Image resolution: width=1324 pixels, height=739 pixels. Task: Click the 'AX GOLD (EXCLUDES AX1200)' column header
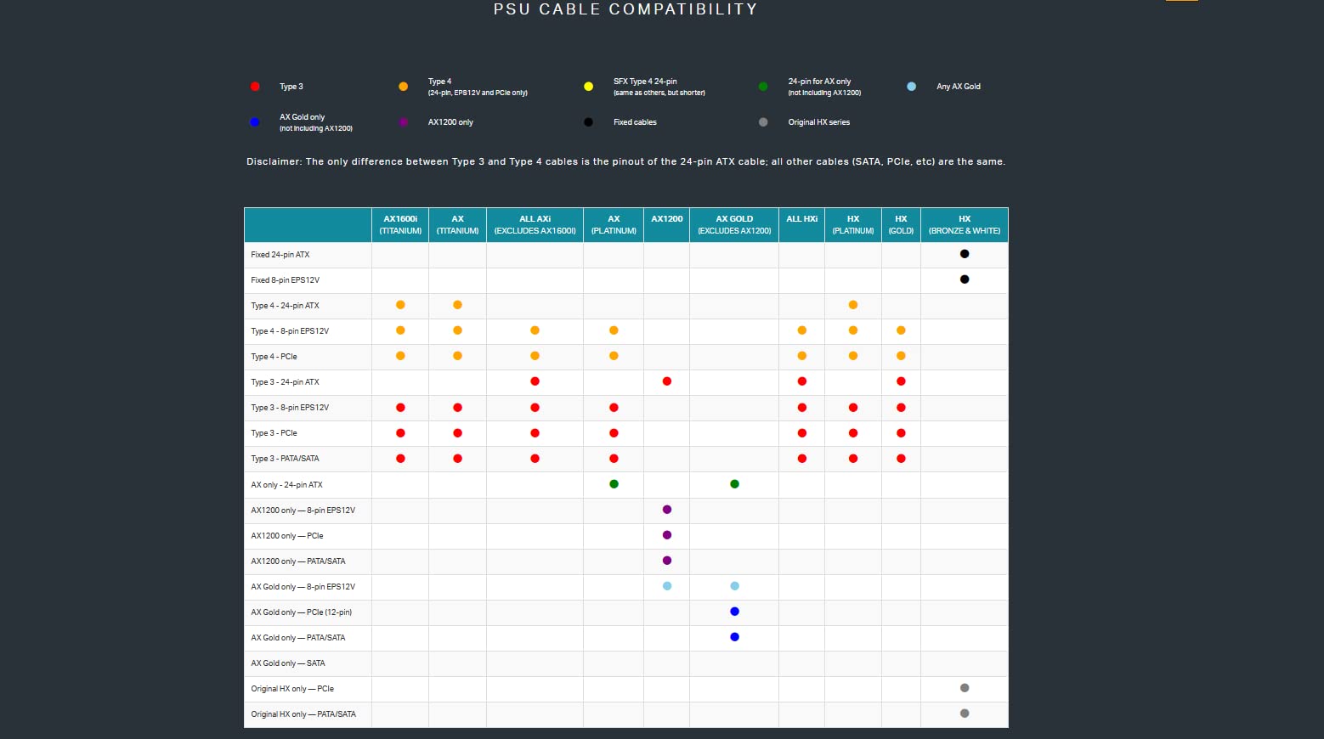[x=734, y=225]
